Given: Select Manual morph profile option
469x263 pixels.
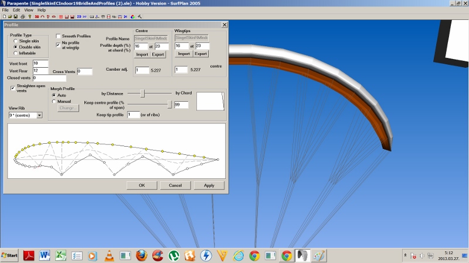Looking at the screenshot, I should coord(54,101).
